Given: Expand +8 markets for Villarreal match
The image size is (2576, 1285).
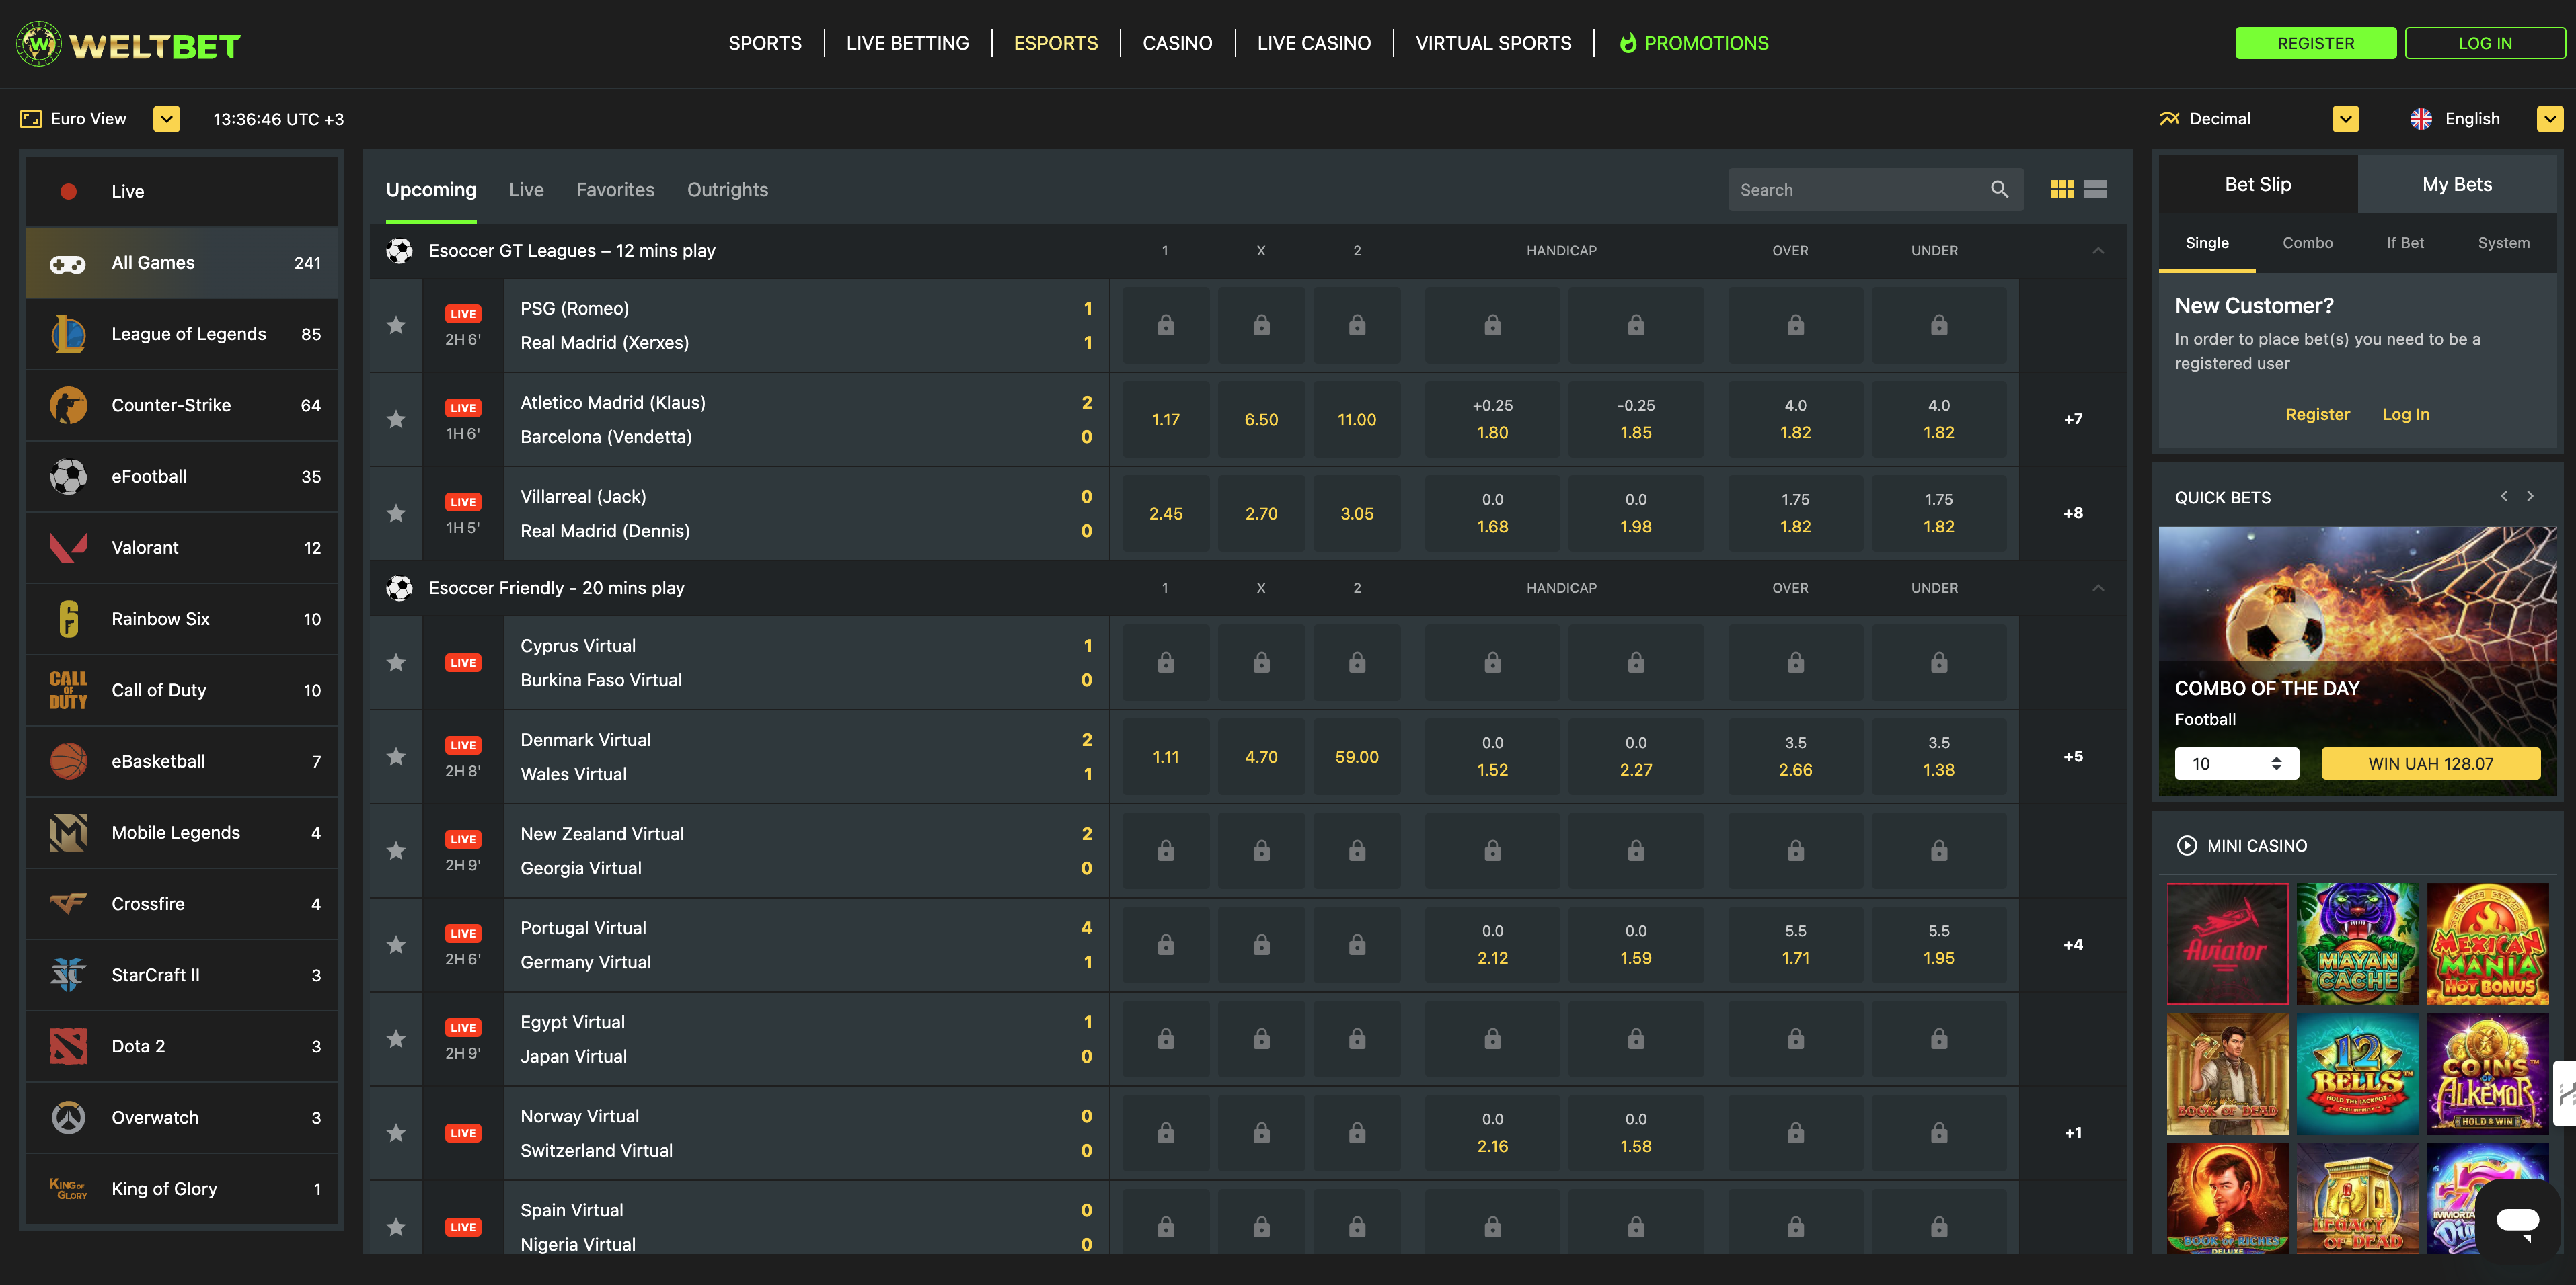Looking at the screenshot, I should tap(2073, 513).
